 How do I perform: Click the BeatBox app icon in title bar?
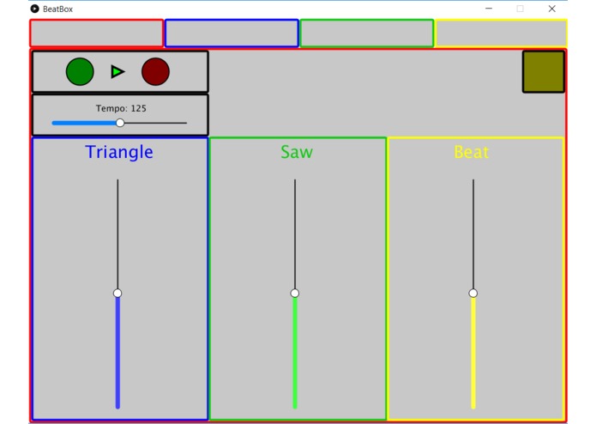34,9
